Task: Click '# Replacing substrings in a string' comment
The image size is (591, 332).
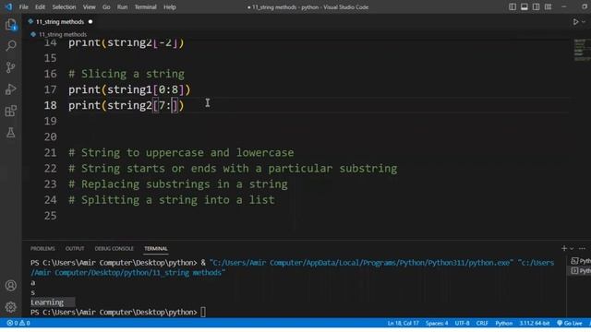Action: click(178, 184)
